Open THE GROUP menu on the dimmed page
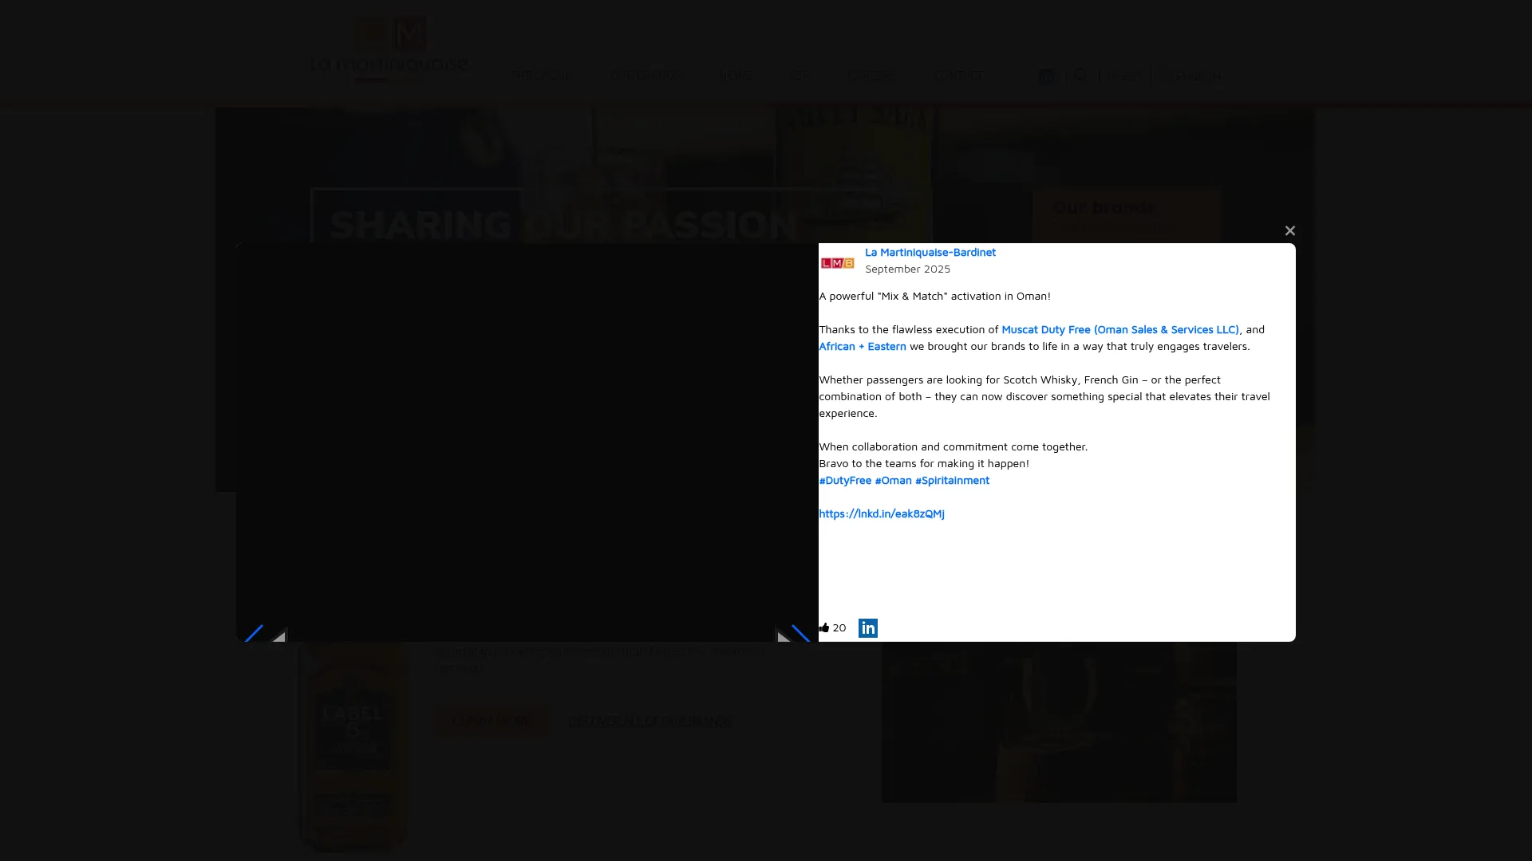This screenshot has height=861, width=1532. pyautogui.click(x=542, y=76)
